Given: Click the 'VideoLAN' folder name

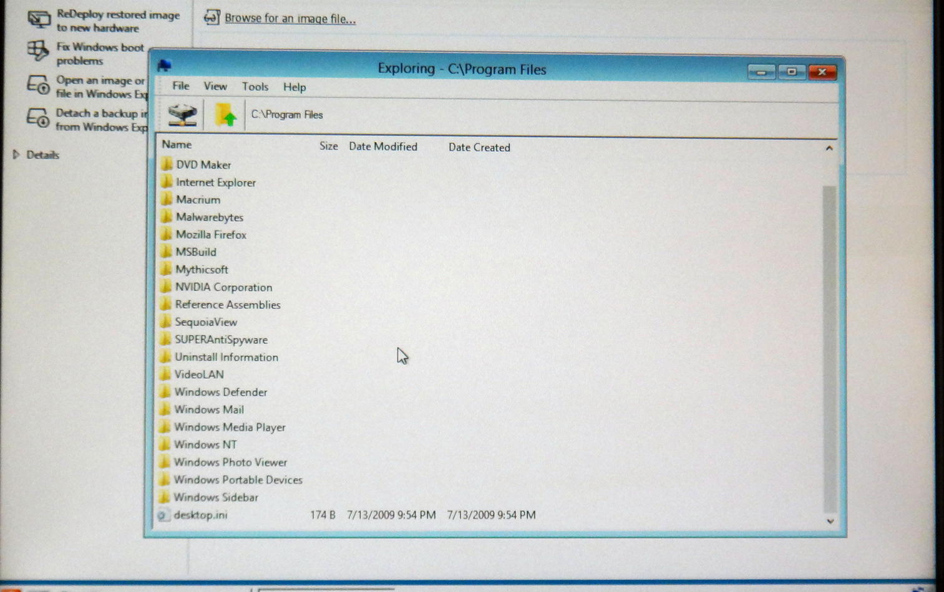Looking at the screenshot, I should click(x=199, y=375).
